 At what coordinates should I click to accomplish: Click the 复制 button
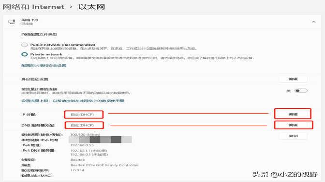tap(293, 136)
